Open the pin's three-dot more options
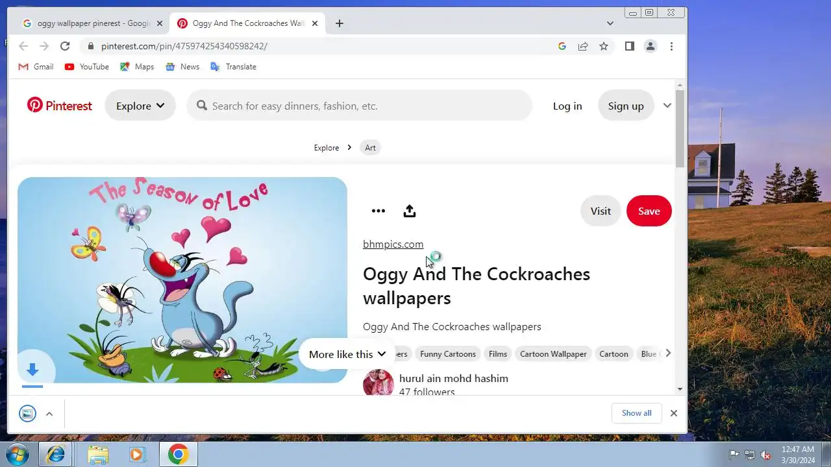The image size is (831, 467). click(378, 211)
